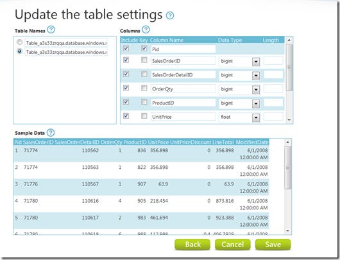
Task: Click sample cell 110616
Action: [90, 201]
